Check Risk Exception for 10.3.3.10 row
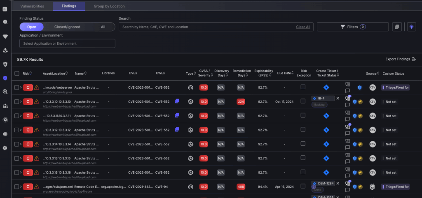The image size is (422, 198). [x=303, y=101]
